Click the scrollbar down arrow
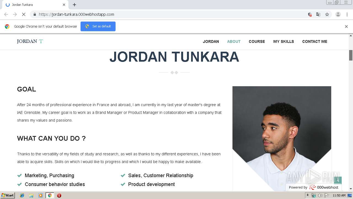This screenshot has width=353, height=199. (351, 189)
